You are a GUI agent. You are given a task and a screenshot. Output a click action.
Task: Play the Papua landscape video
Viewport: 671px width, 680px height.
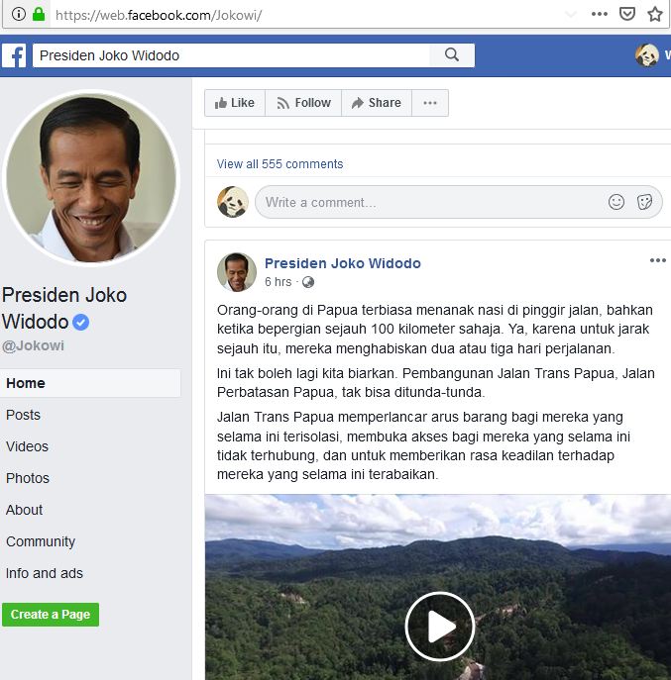[x=440, y=627]
